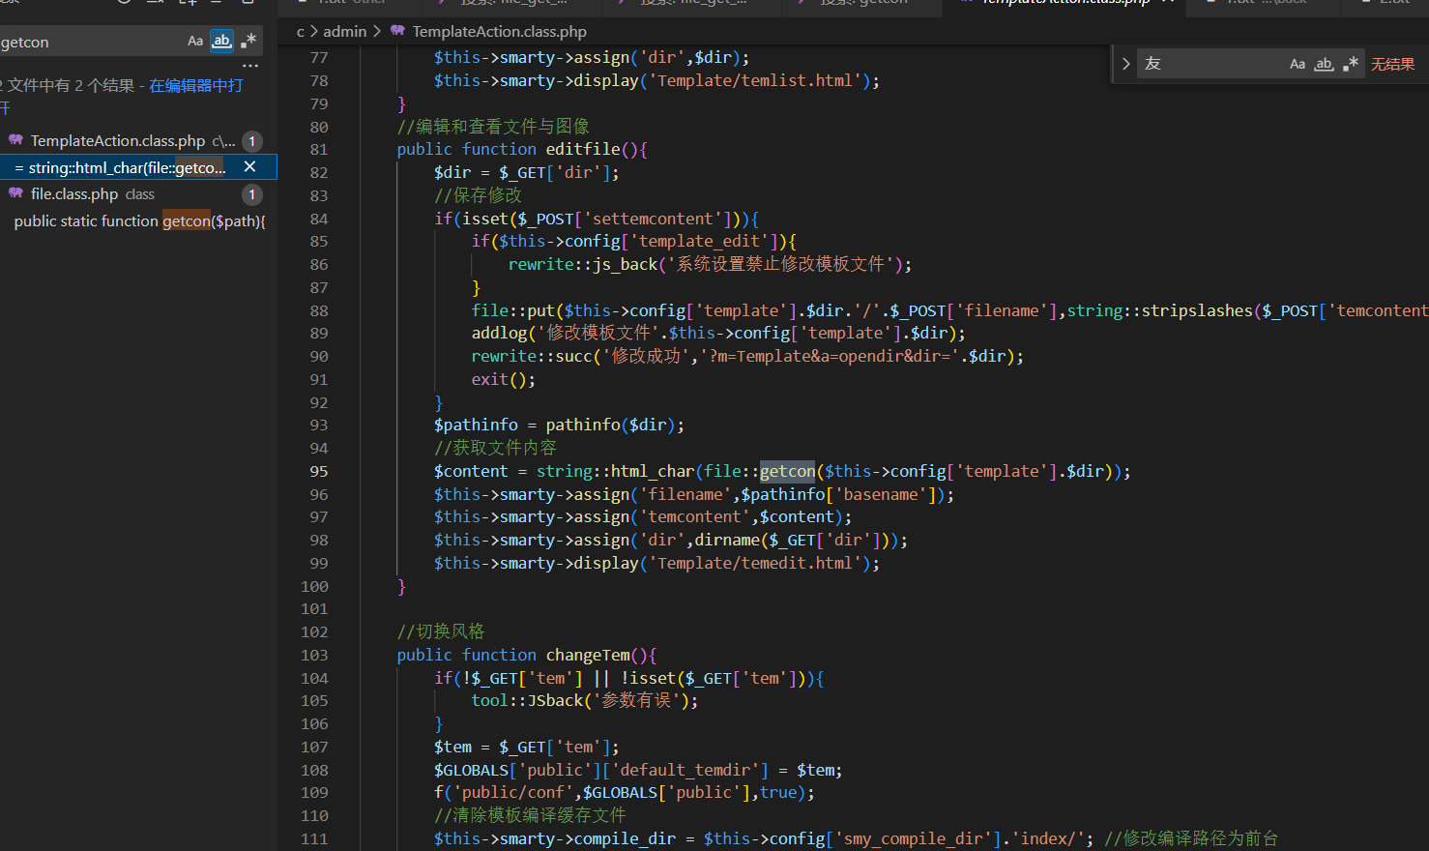Click the editfile function name
The width and height of the screenshot is (1429, 851).
click(x=583, y=149)
